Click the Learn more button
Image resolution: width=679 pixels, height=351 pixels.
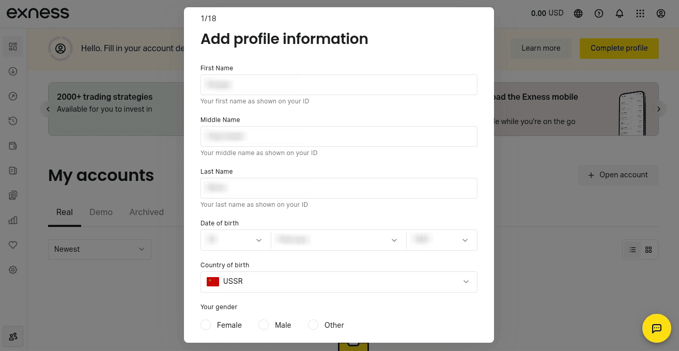pyautogui.click(x=541, y=48)
